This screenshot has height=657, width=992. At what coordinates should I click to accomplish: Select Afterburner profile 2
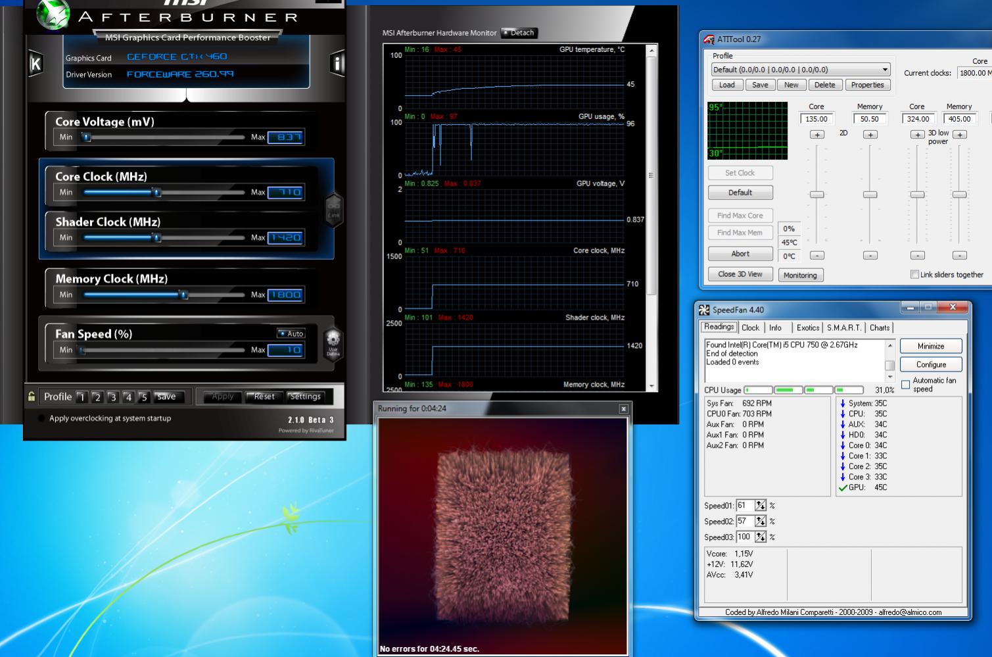click(x=97, y=397)
